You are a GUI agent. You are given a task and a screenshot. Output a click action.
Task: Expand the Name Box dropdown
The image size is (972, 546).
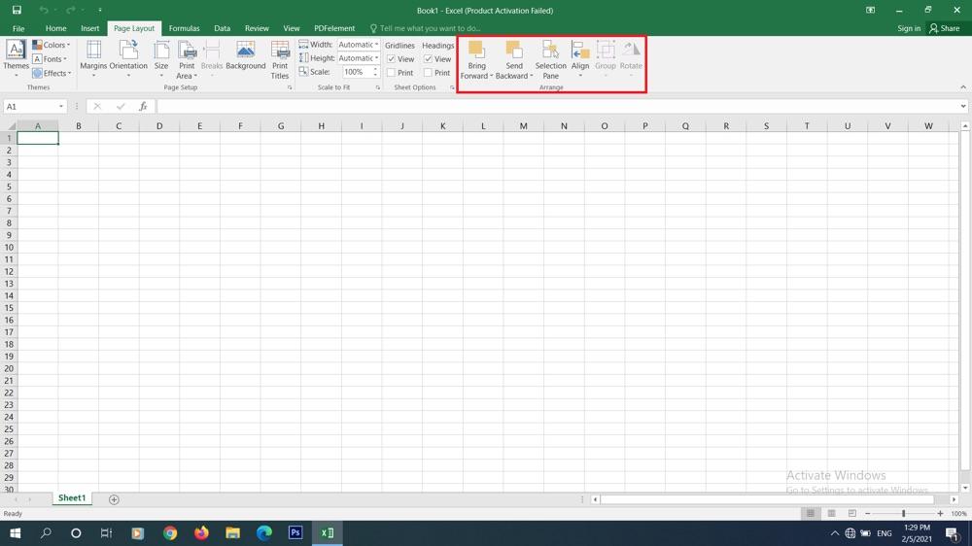point(60,107)
